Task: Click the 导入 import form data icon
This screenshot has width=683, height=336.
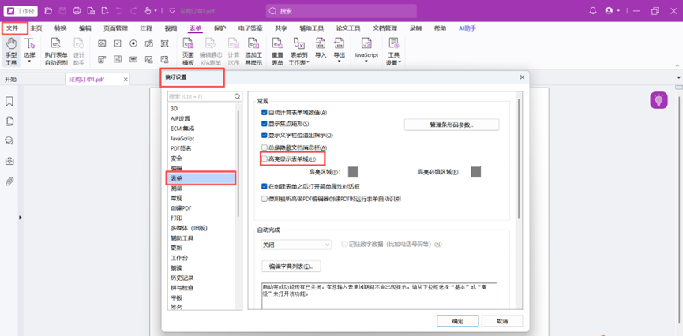Action: [x=320, y=51]
